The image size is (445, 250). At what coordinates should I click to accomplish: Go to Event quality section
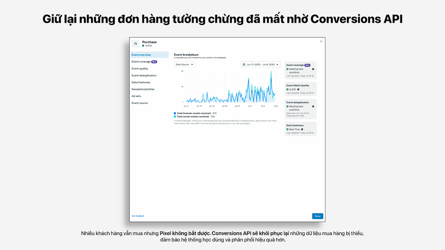tap(140, 69)
